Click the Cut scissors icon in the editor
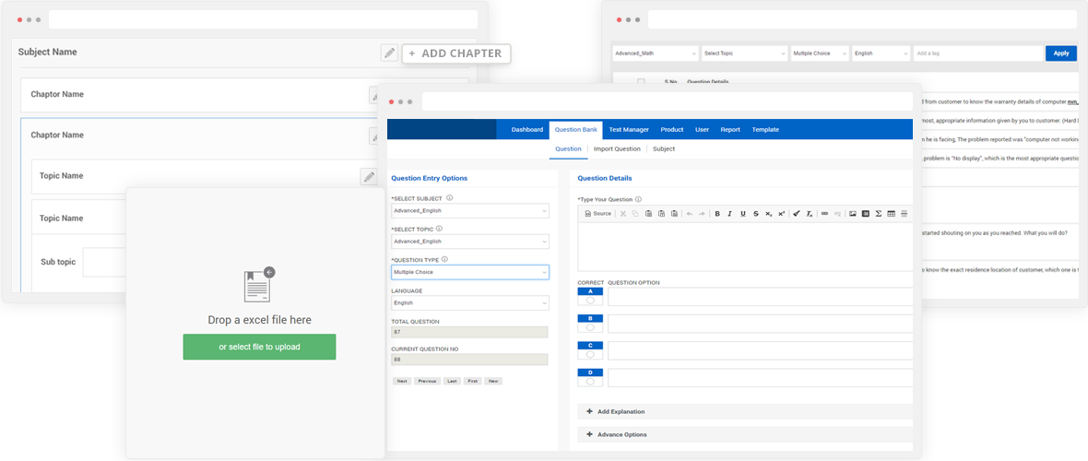Viewport: 1088px width, 461px height. [623, 214]
